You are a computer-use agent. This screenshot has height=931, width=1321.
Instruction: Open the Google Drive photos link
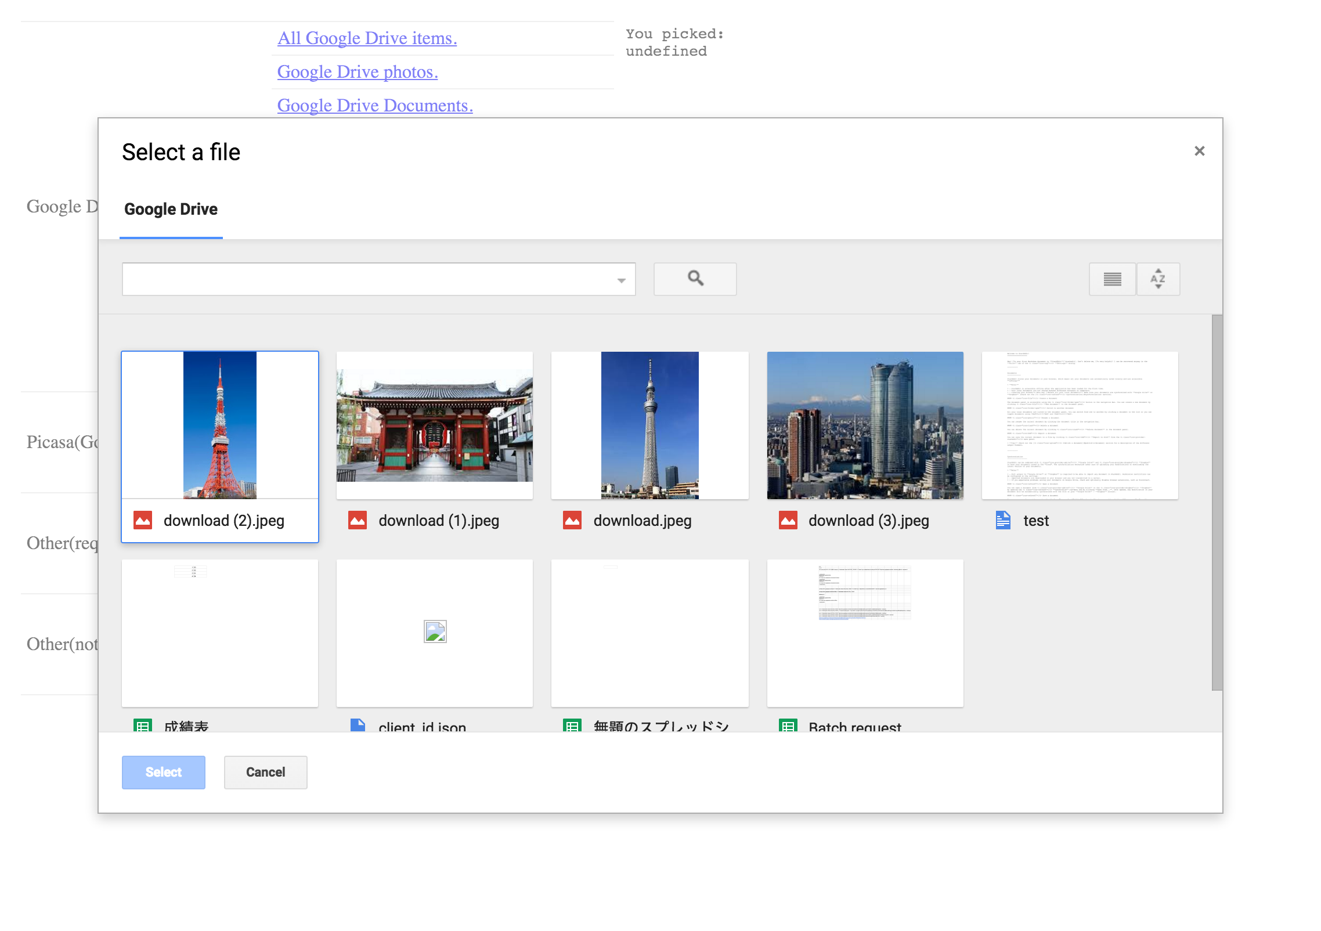tap(358, 71)
